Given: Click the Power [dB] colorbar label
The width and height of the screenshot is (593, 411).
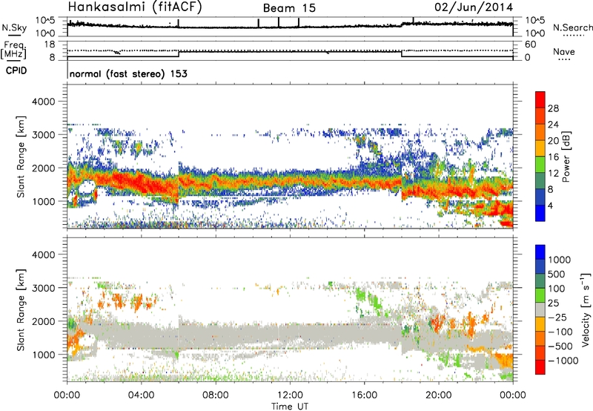Looking at the screenshot, I should click(x=566, y=157).
